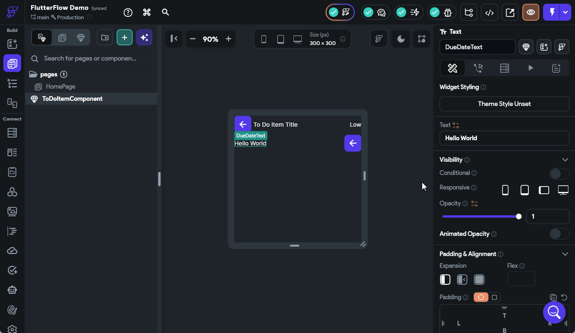The width and height of the screenshot is (575, 333).
Task: Edit the Hello World text field
Action: tap(504, 138)
